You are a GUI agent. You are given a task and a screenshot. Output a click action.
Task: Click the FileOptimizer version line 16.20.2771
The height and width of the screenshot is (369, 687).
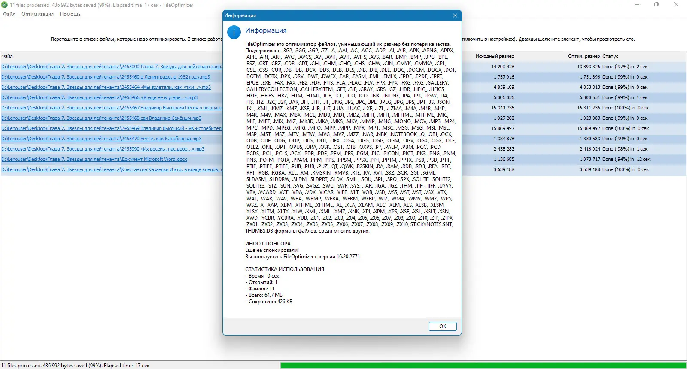pos(302,257)
